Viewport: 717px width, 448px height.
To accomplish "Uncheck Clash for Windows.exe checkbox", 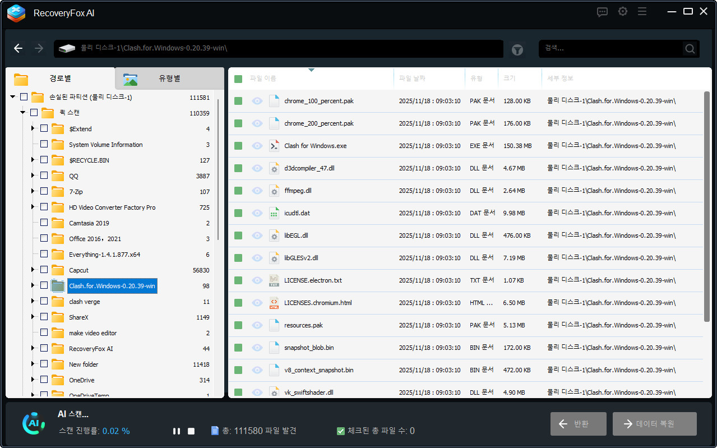I will [238, 146].
